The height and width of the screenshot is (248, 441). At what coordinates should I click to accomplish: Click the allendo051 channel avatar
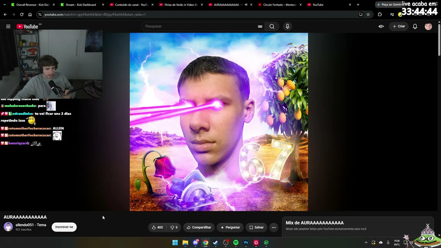point(8,227)
